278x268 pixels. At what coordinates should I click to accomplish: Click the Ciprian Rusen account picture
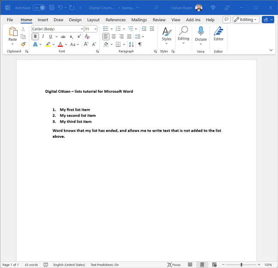coord(199,8)
